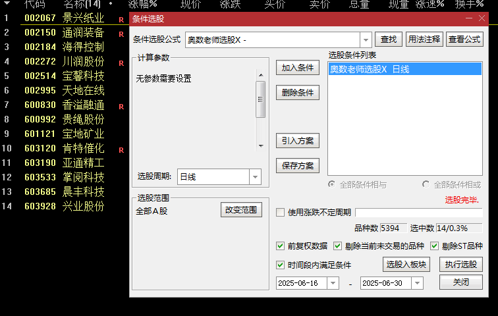Click 查看公式 to view formula
This screenshot has width=498, height=316.
tap(464, 39)
